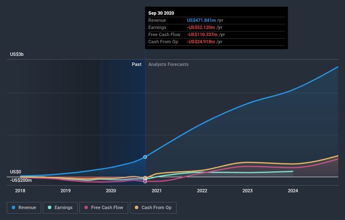Viewport: 345px width, 220px height.
Task: Click the Earnings row label in tooltip
Action: [x=157, y=27]
